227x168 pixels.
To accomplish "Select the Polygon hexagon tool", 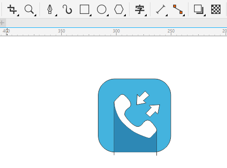I will click(119, 9).
